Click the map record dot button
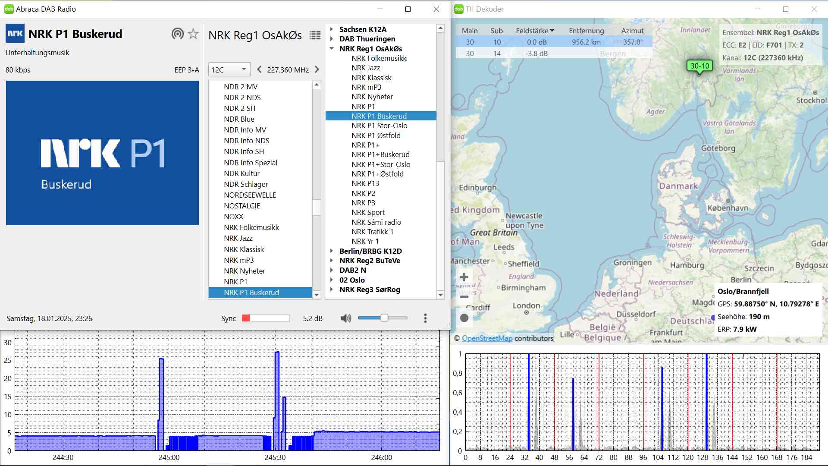Viewport: 828px width, 466px height. [x=464, y=318]
